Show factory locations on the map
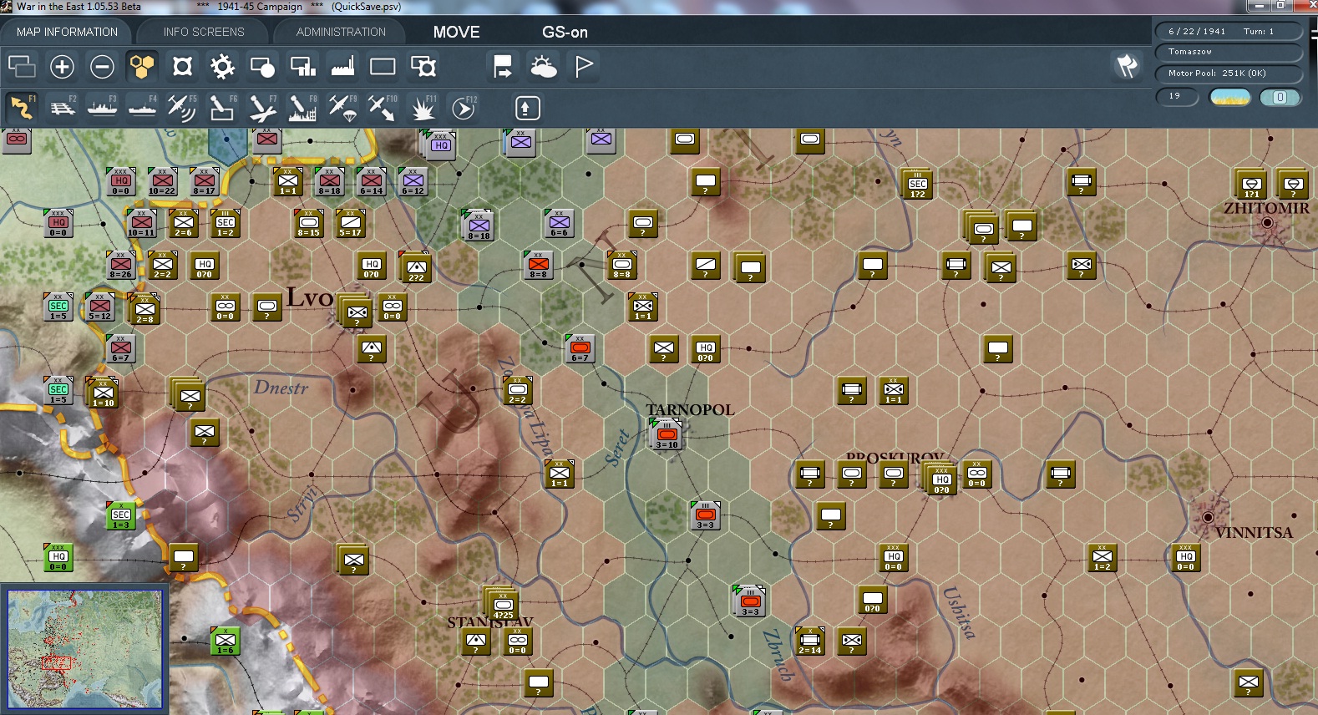Screen dimensions: 1318x715 (x=342, y=66)
